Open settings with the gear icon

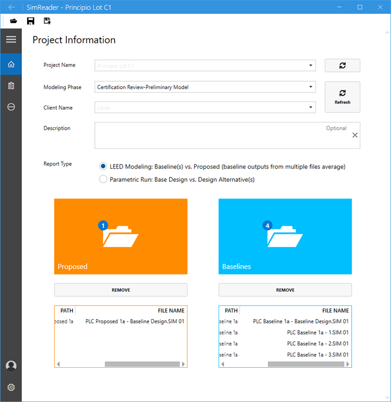click(x=11, y=387)
